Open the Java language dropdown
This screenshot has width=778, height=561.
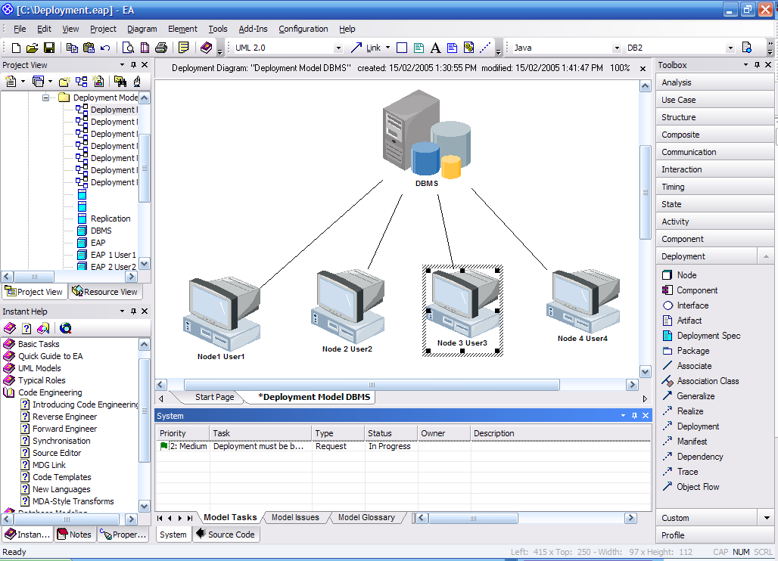pyautogui.click(x=618, y=48)
